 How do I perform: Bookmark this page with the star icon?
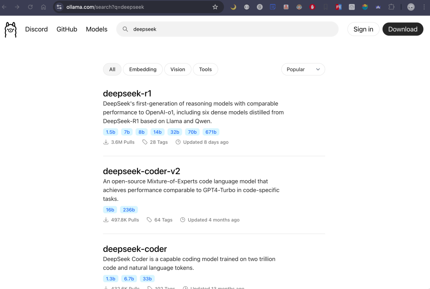coord(215,7)
